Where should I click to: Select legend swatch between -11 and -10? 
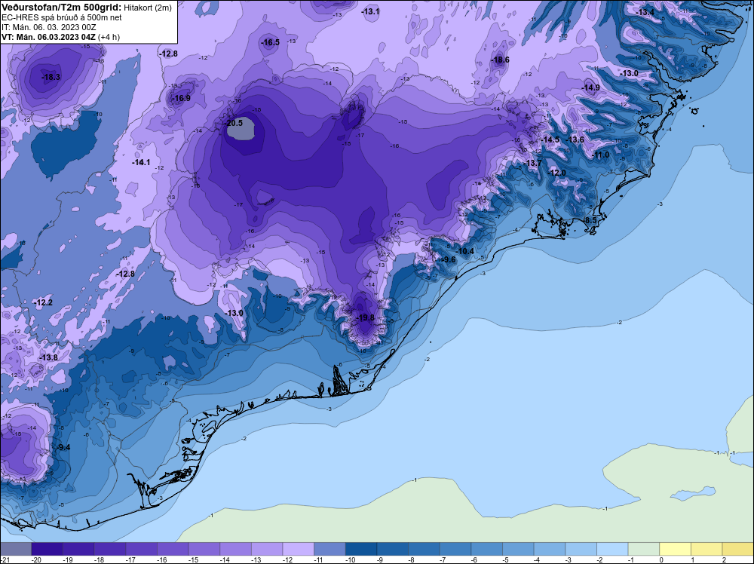[x=330, y=549]
